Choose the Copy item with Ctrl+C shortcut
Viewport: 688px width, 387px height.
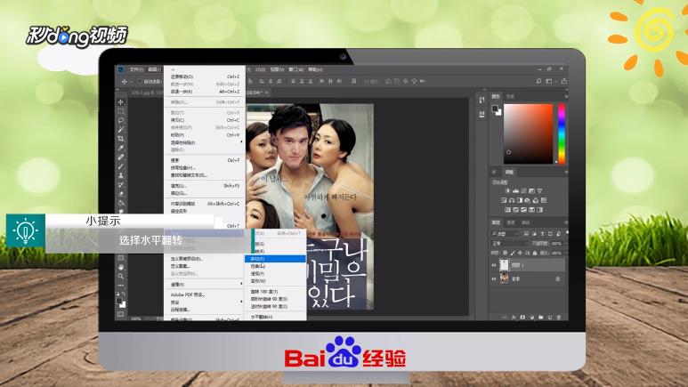point(205,120)
